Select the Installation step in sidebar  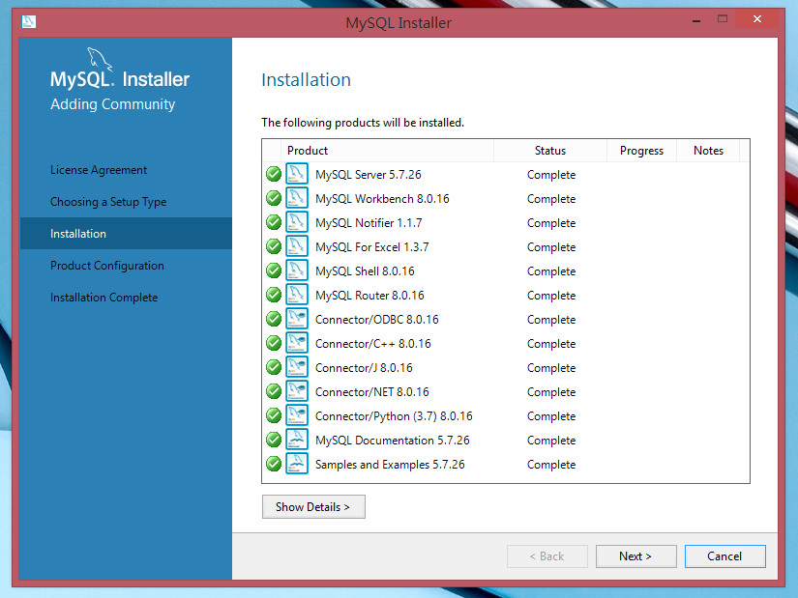point(126,234)
